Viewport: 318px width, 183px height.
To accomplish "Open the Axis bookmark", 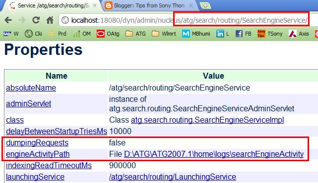I will (299, 34).
